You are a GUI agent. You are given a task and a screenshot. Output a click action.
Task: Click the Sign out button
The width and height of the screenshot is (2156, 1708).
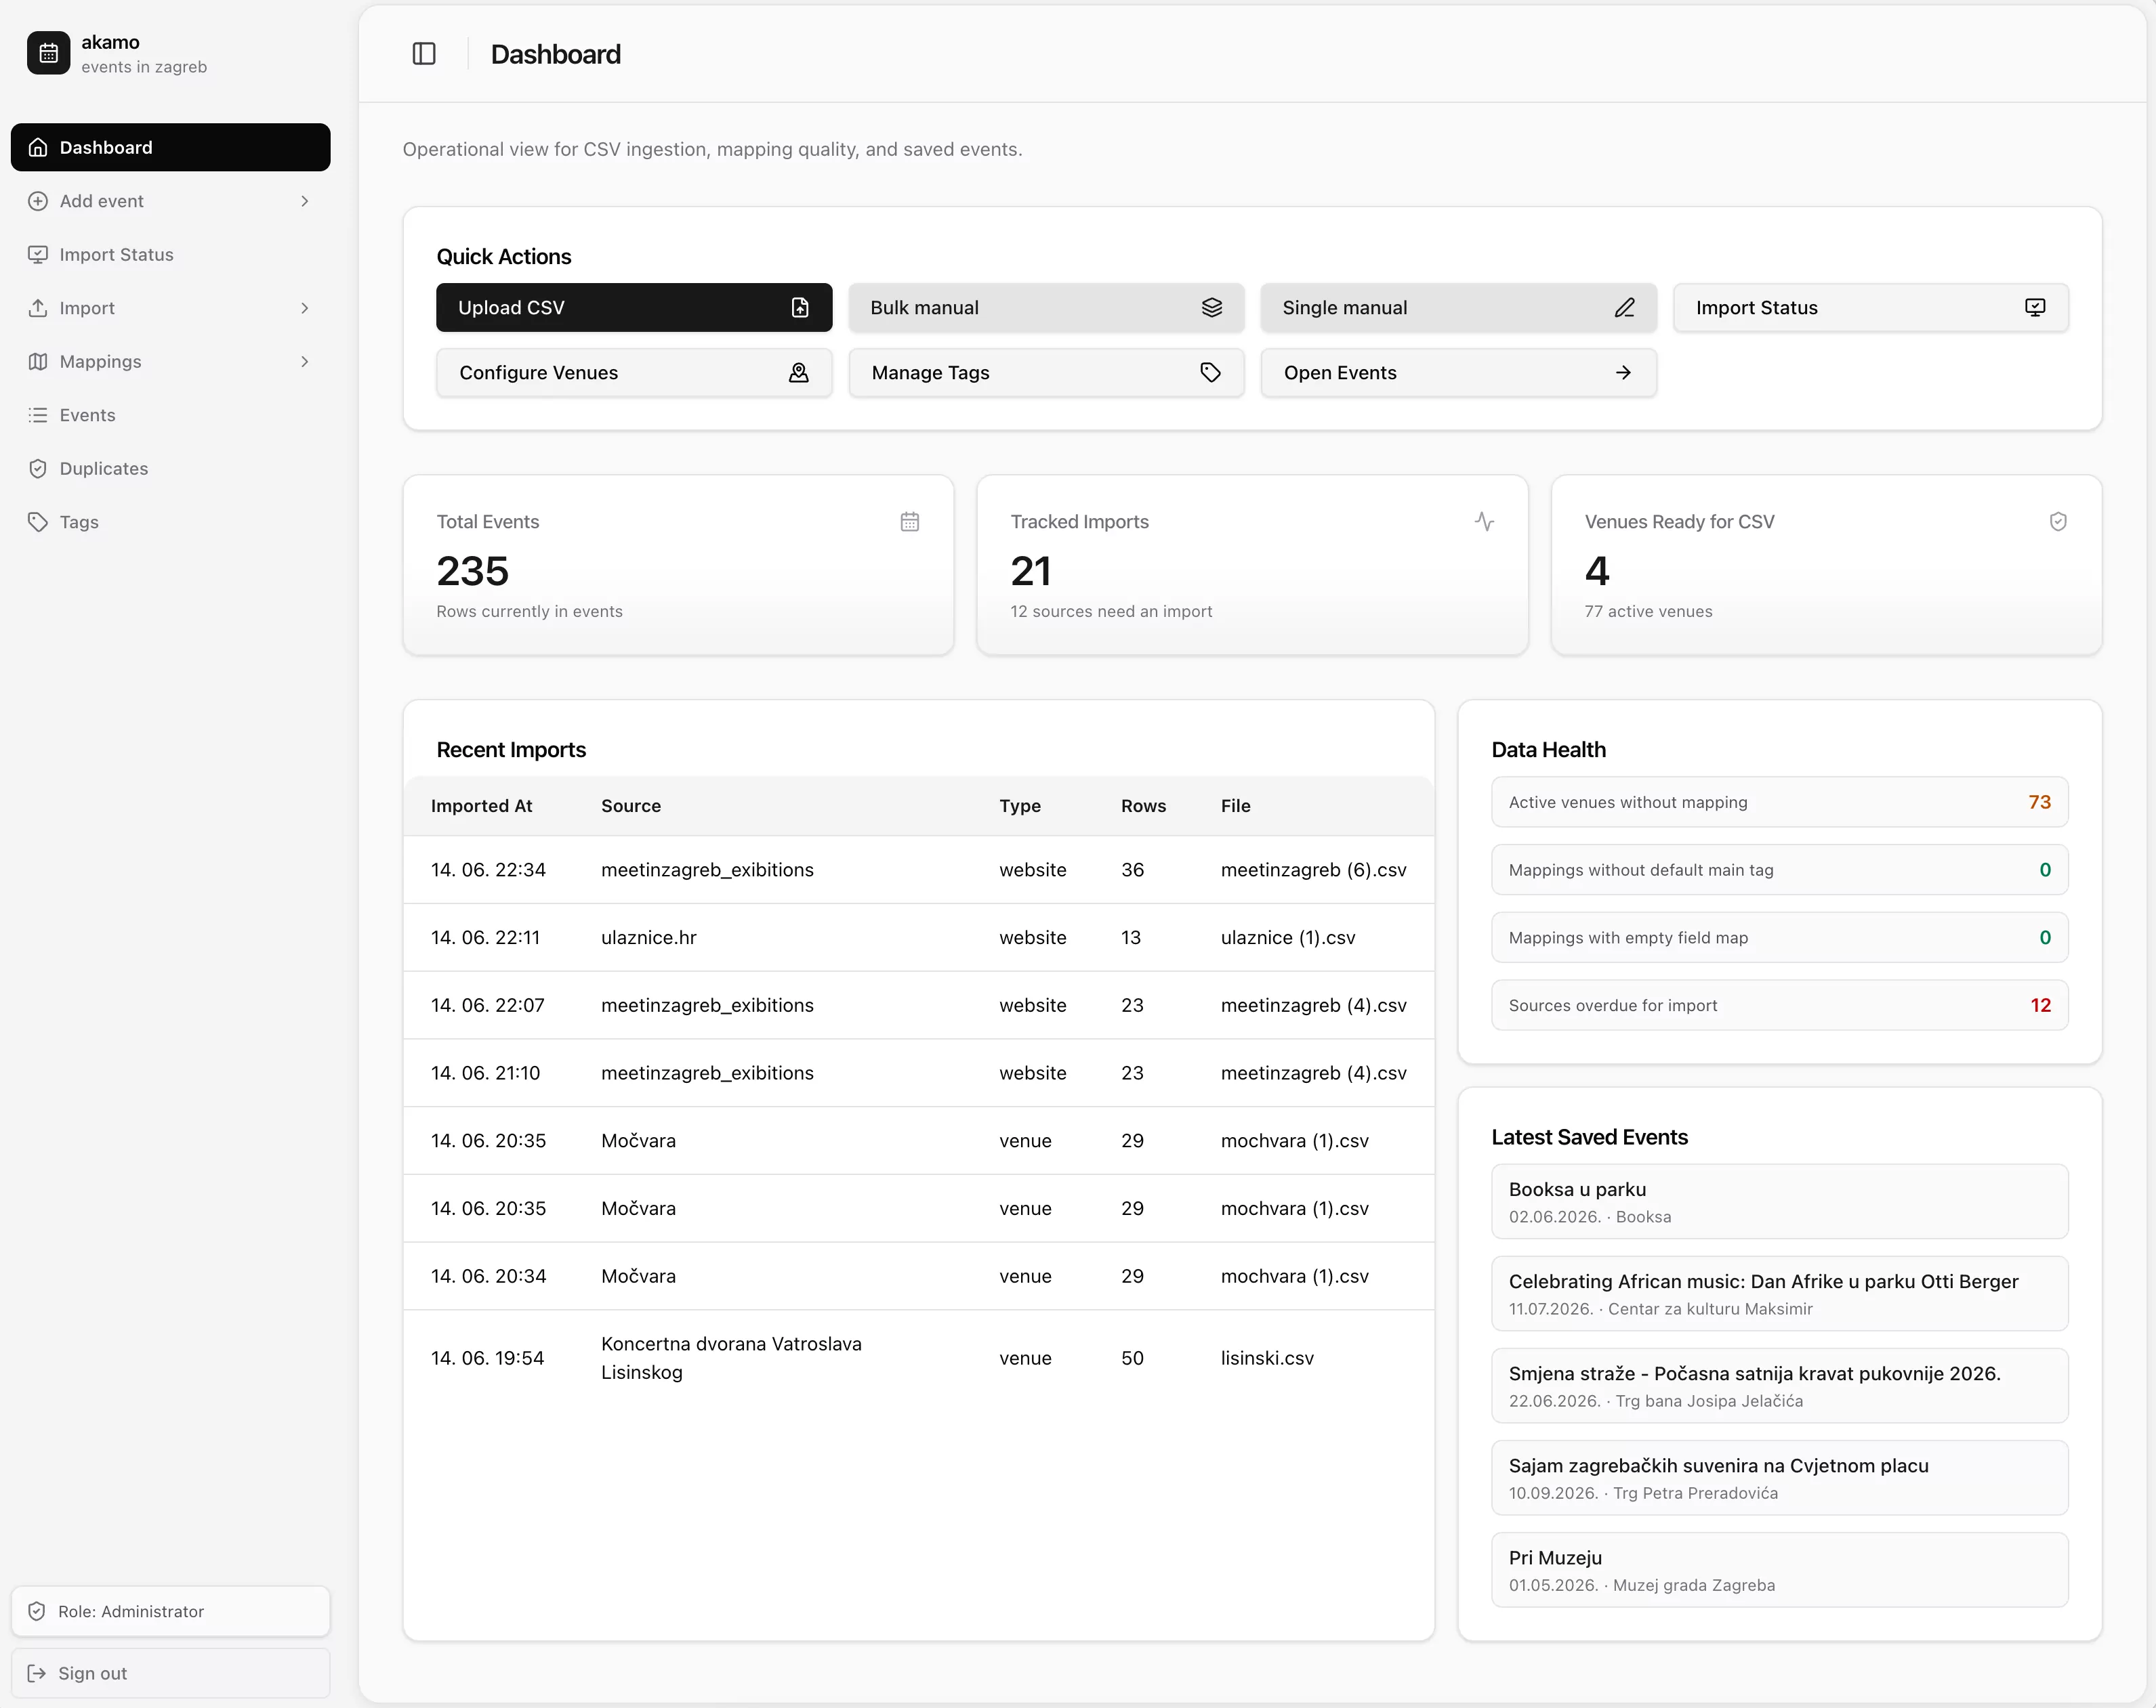171,1673
